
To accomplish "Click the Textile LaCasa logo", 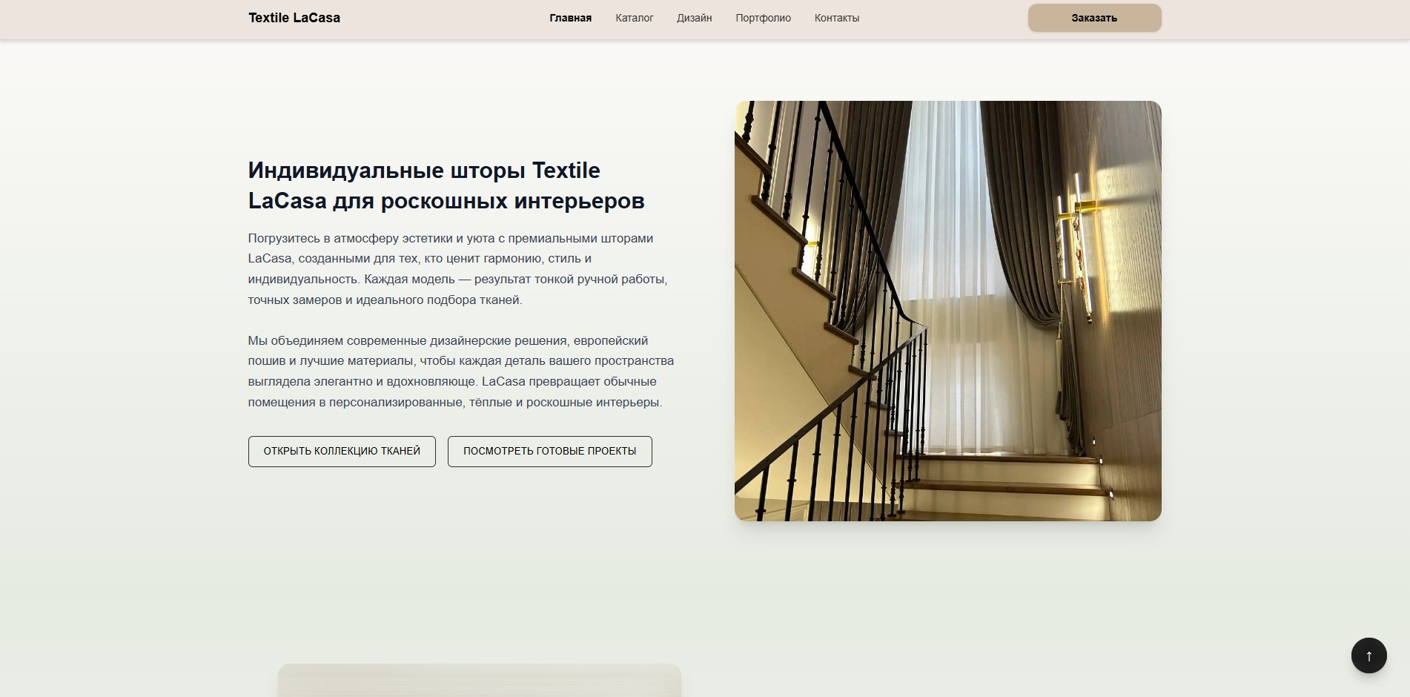I will click(x=294, y=18).
